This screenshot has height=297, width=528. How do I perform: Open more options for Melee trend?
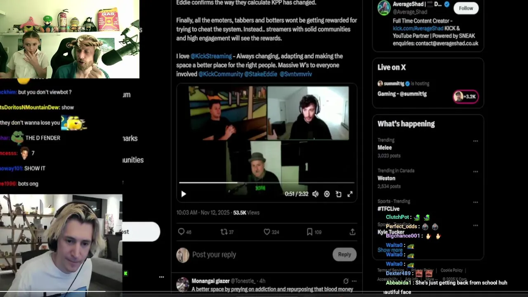[x=476, y=141]
